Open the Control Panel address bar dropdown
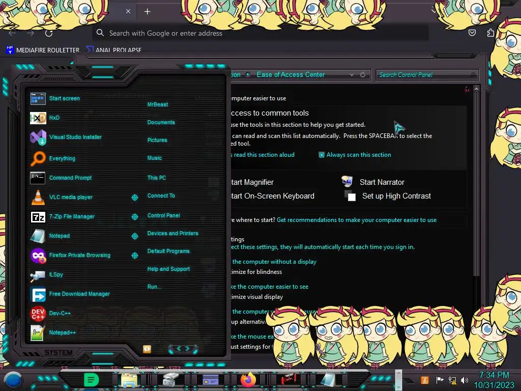Screen dimensions: 521x391 [x=352, y=75]
